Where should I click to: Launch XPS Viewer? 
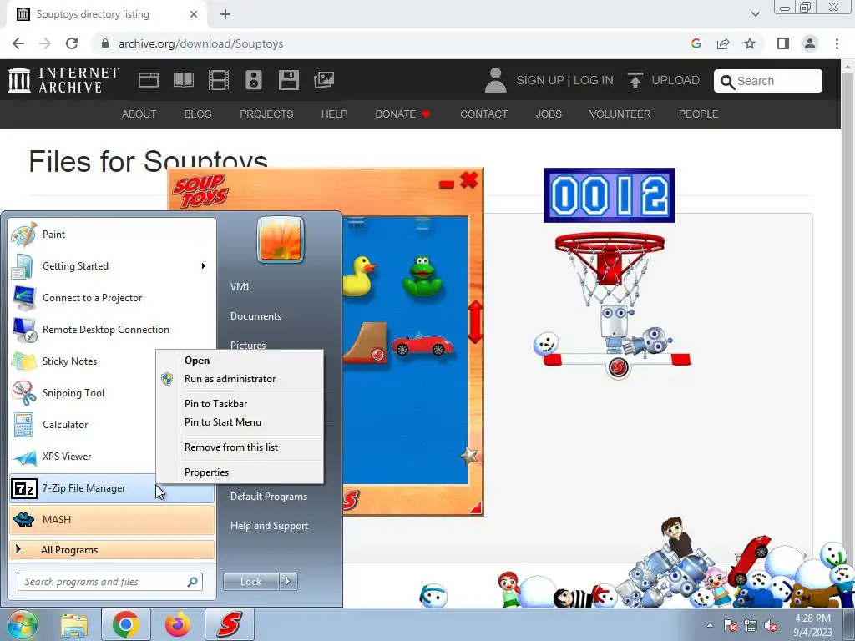[82, 457]
